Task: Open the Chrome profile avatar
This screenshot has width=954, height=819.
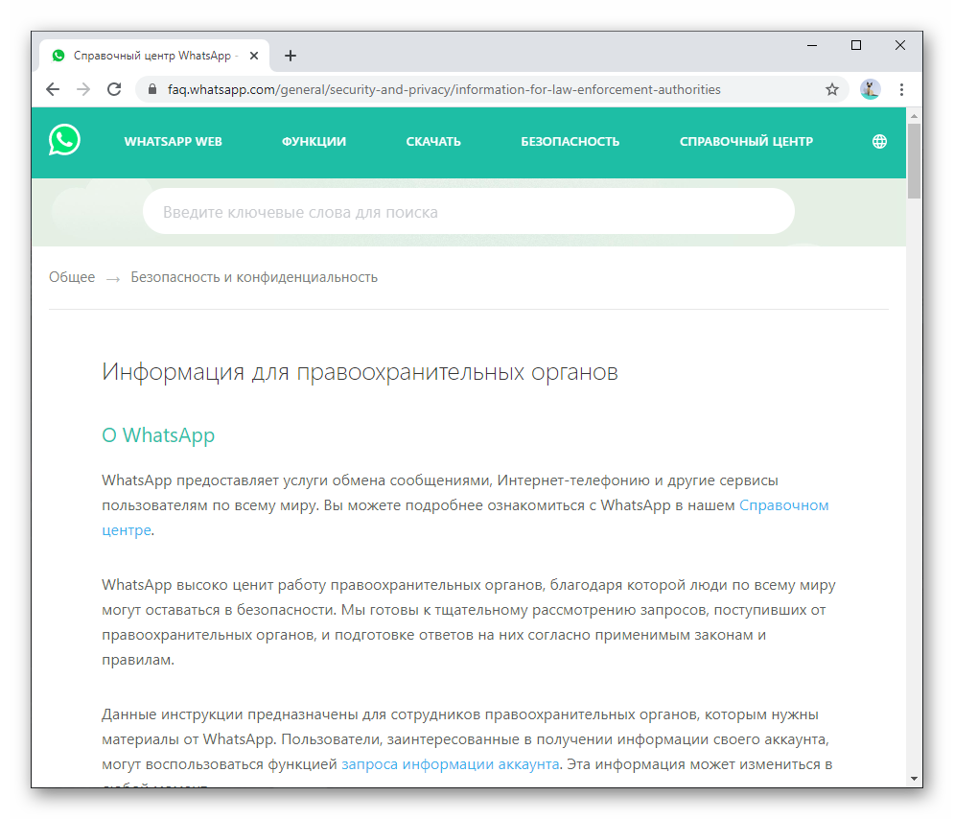Action: pos(870,89)
